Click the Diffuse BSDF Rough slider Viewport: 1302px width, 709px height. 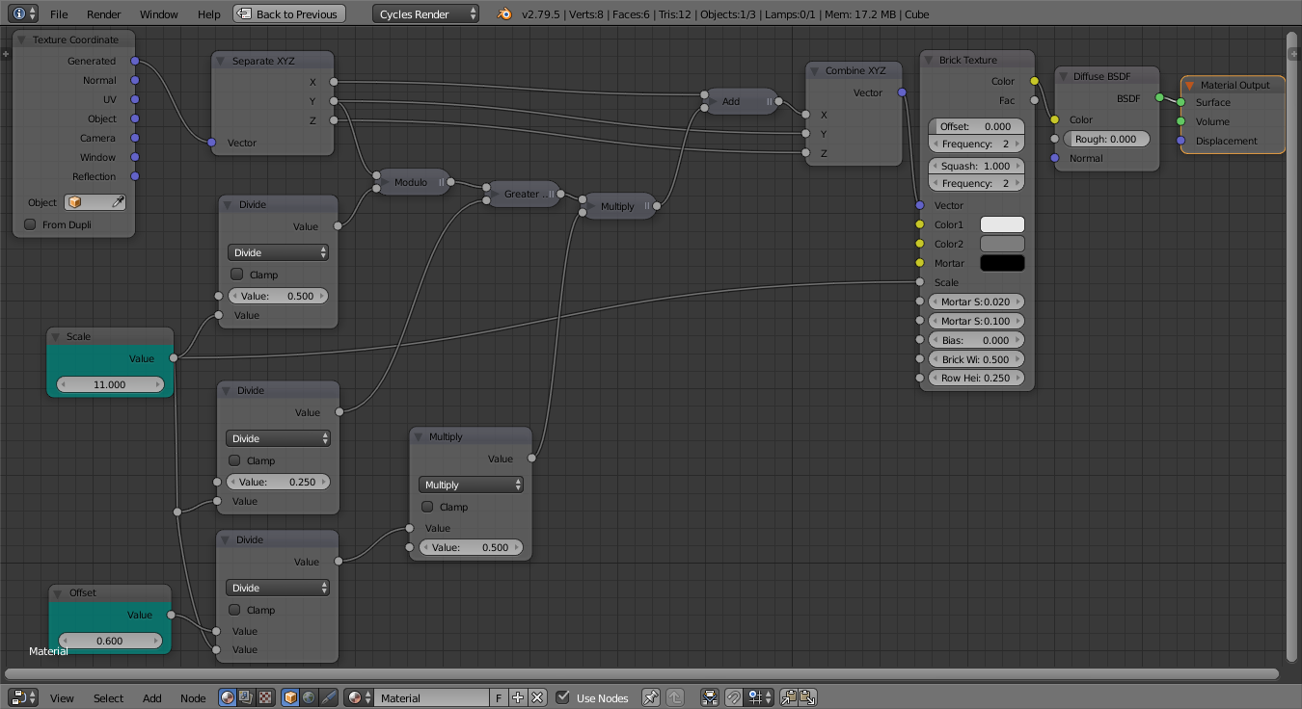1106,139
